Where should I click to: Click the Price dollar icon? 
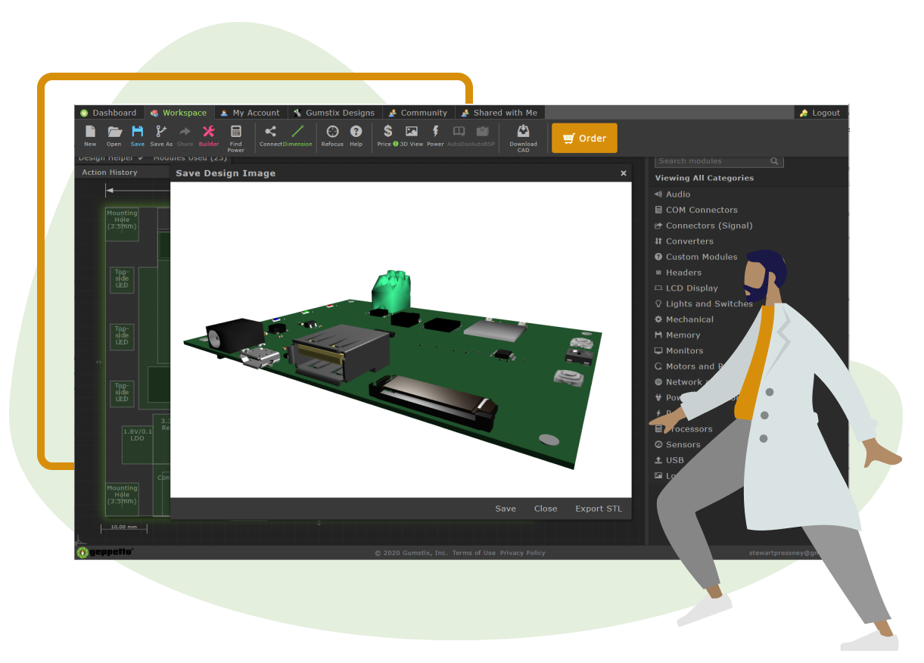tap(388, 132)
